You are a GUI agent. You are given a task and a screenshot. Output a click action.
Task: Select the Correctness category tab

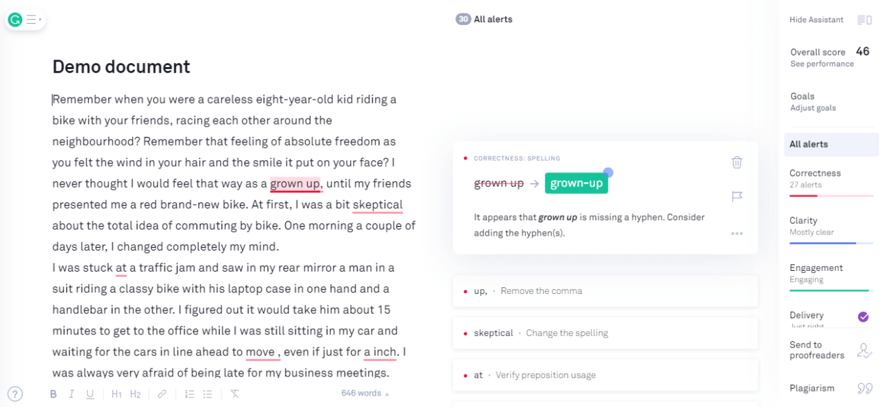click(x=832, y=181)
